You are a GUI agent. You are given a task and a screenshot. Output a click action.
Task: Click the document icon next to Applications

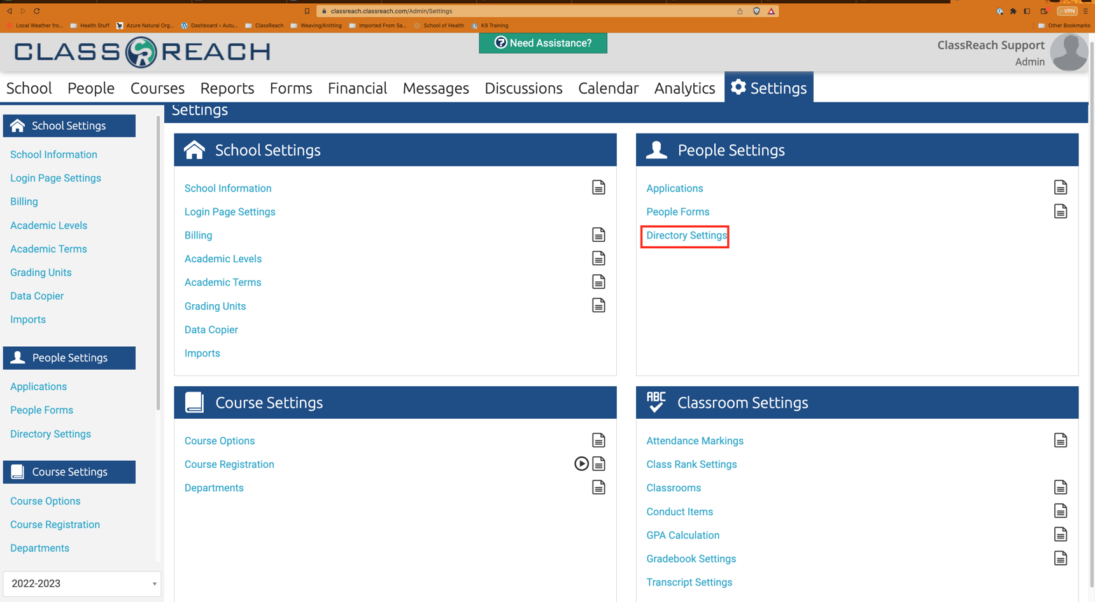(1061, 187)
